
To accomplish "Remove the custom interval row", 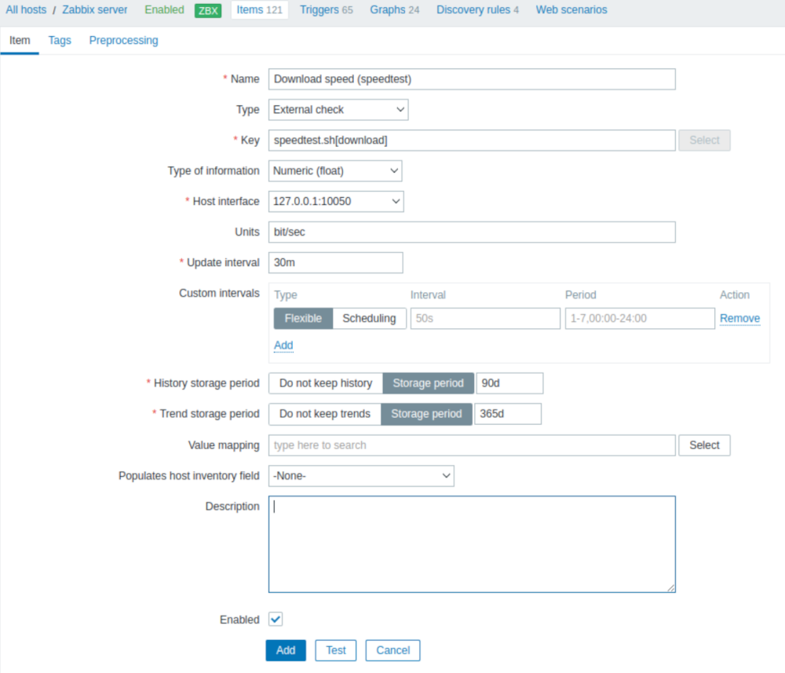I will coord(739,319).
